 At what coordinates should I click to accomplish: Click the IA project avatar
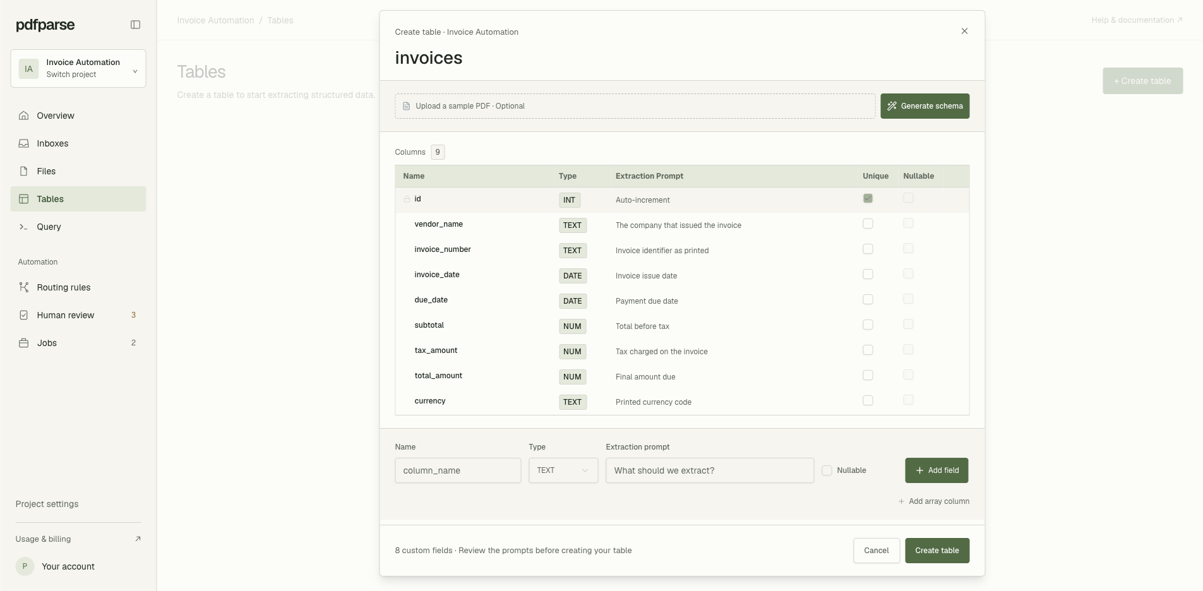(x=28, y=69)
